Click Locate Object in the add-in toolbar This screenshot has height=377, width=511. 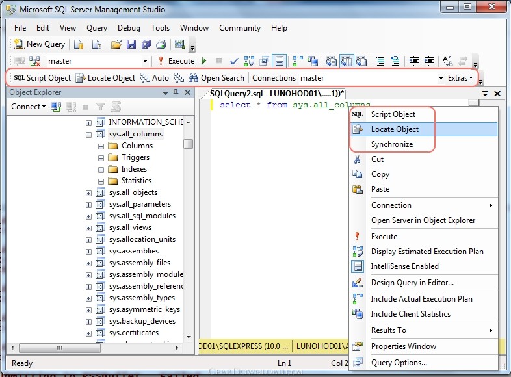coord(105,78)
